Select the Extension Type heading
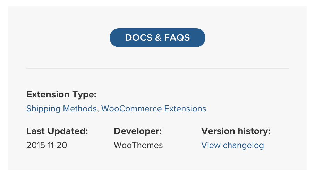Viewport: 315px width, 177px height. 61,95
